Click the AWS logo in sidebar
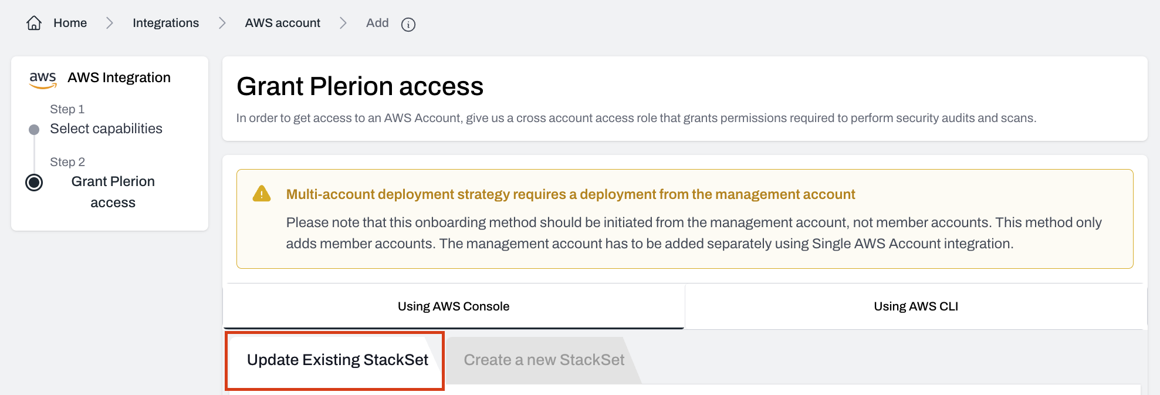Image resolution: width=1160 pixels, height=395 pixels. click(x=43, y=79)
